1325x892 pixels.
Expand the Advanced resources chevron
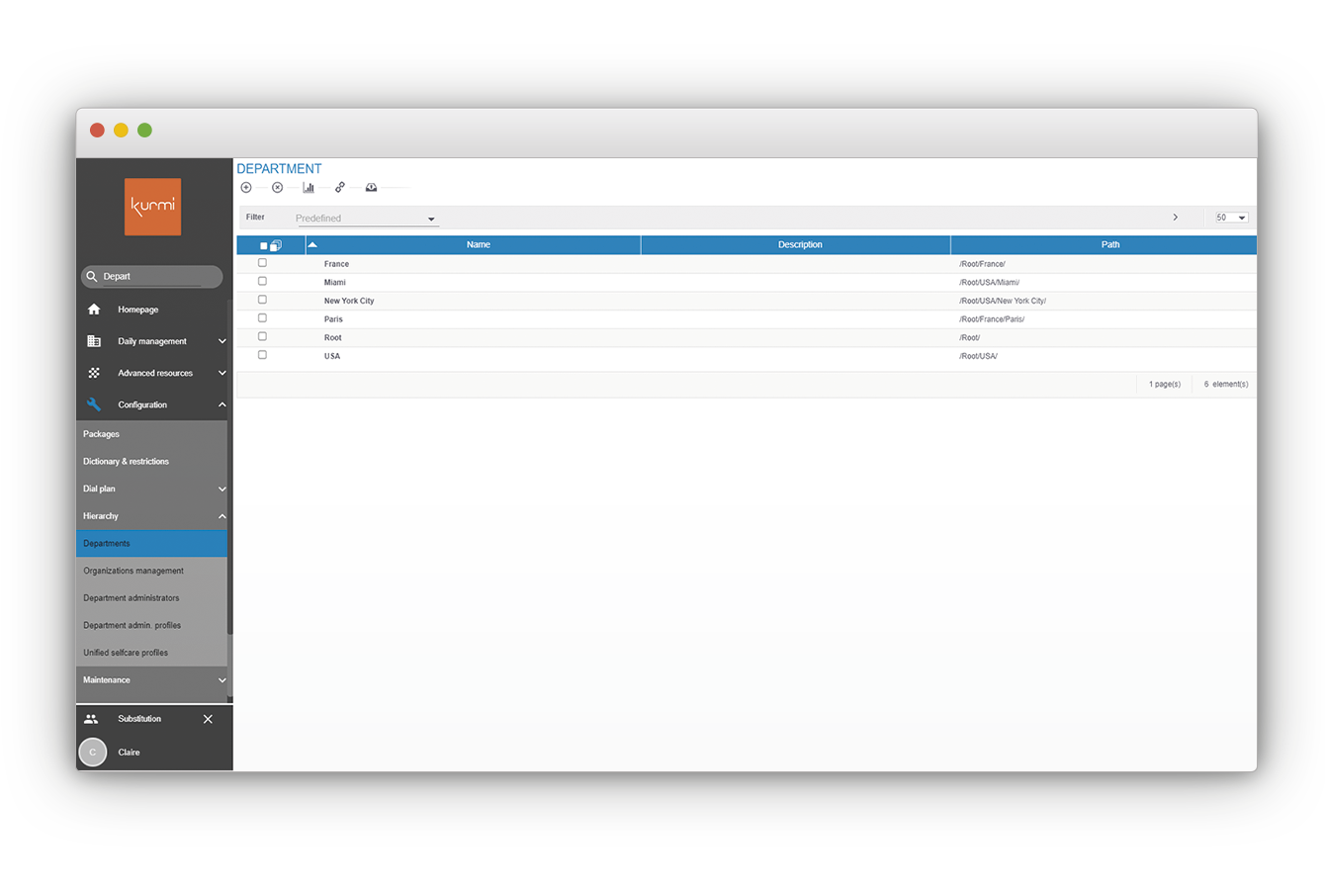[221, 373]
